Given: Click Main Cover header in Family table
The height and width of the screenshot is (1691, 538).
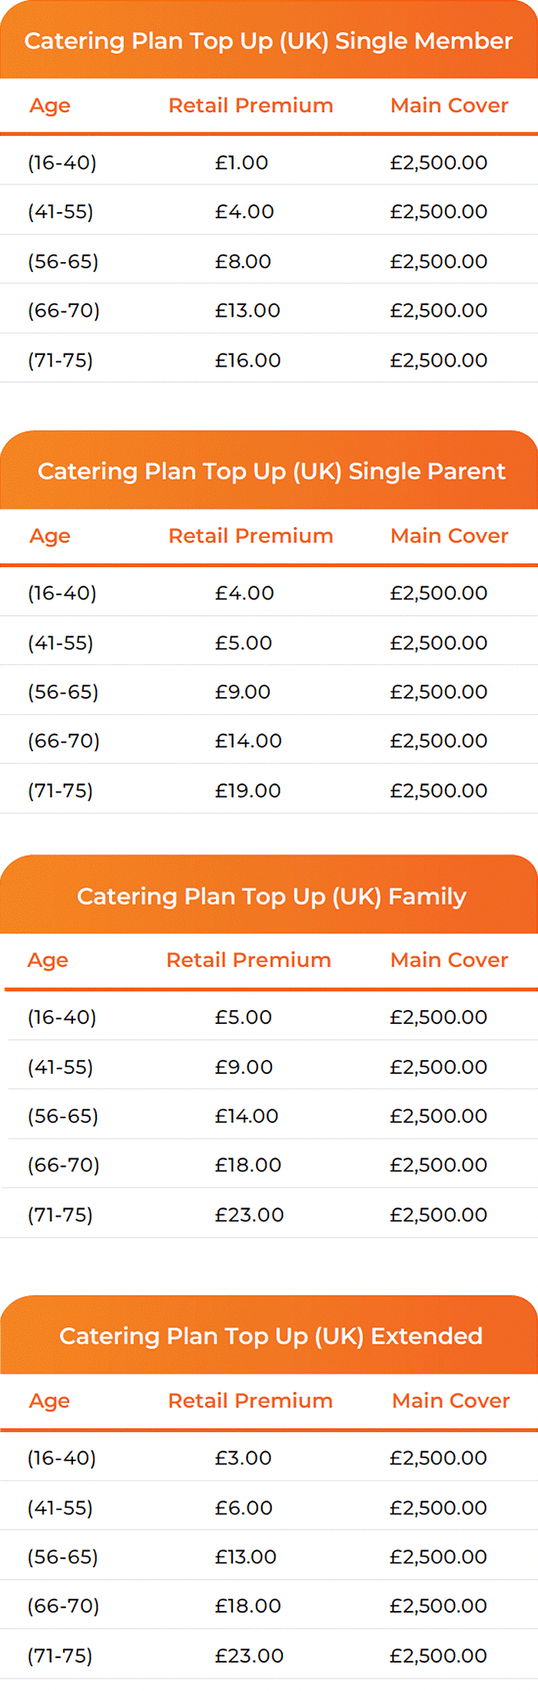Looking at the screenshot, I should click(x=450, y=960).
